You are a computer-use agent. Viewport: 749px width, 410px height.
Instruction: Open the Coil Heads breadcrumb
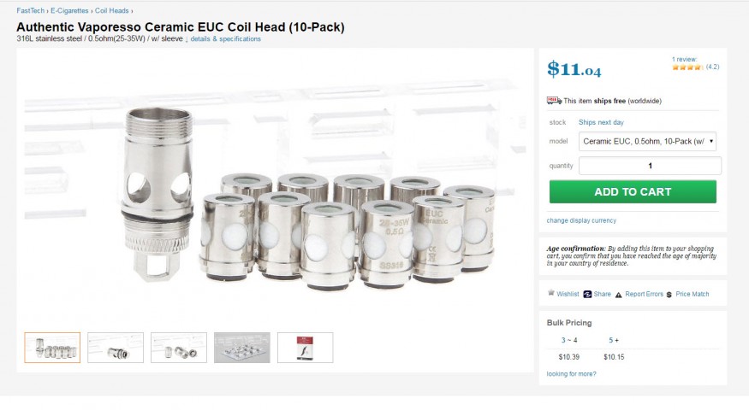[111, 10]
